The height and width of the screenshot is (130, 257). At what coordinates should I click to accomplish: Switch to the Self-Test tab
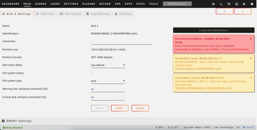45,14
